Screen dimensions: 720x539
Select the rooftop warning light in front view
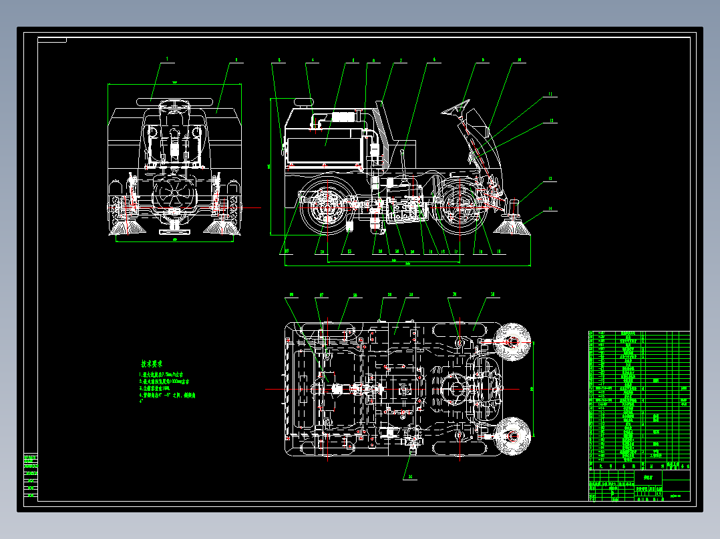point(175,101)
